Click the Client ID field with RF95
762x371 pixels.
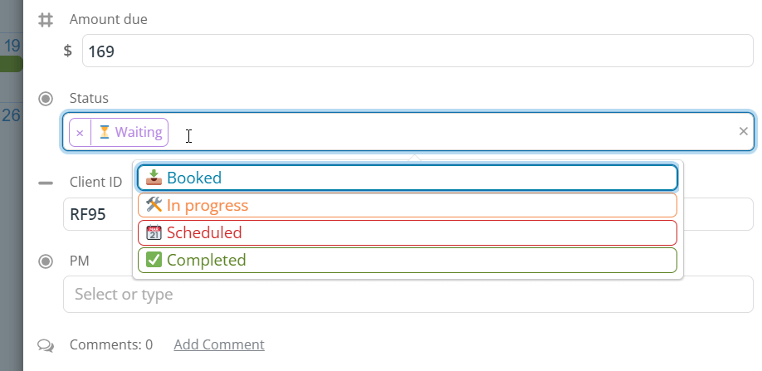click(96, 214)
